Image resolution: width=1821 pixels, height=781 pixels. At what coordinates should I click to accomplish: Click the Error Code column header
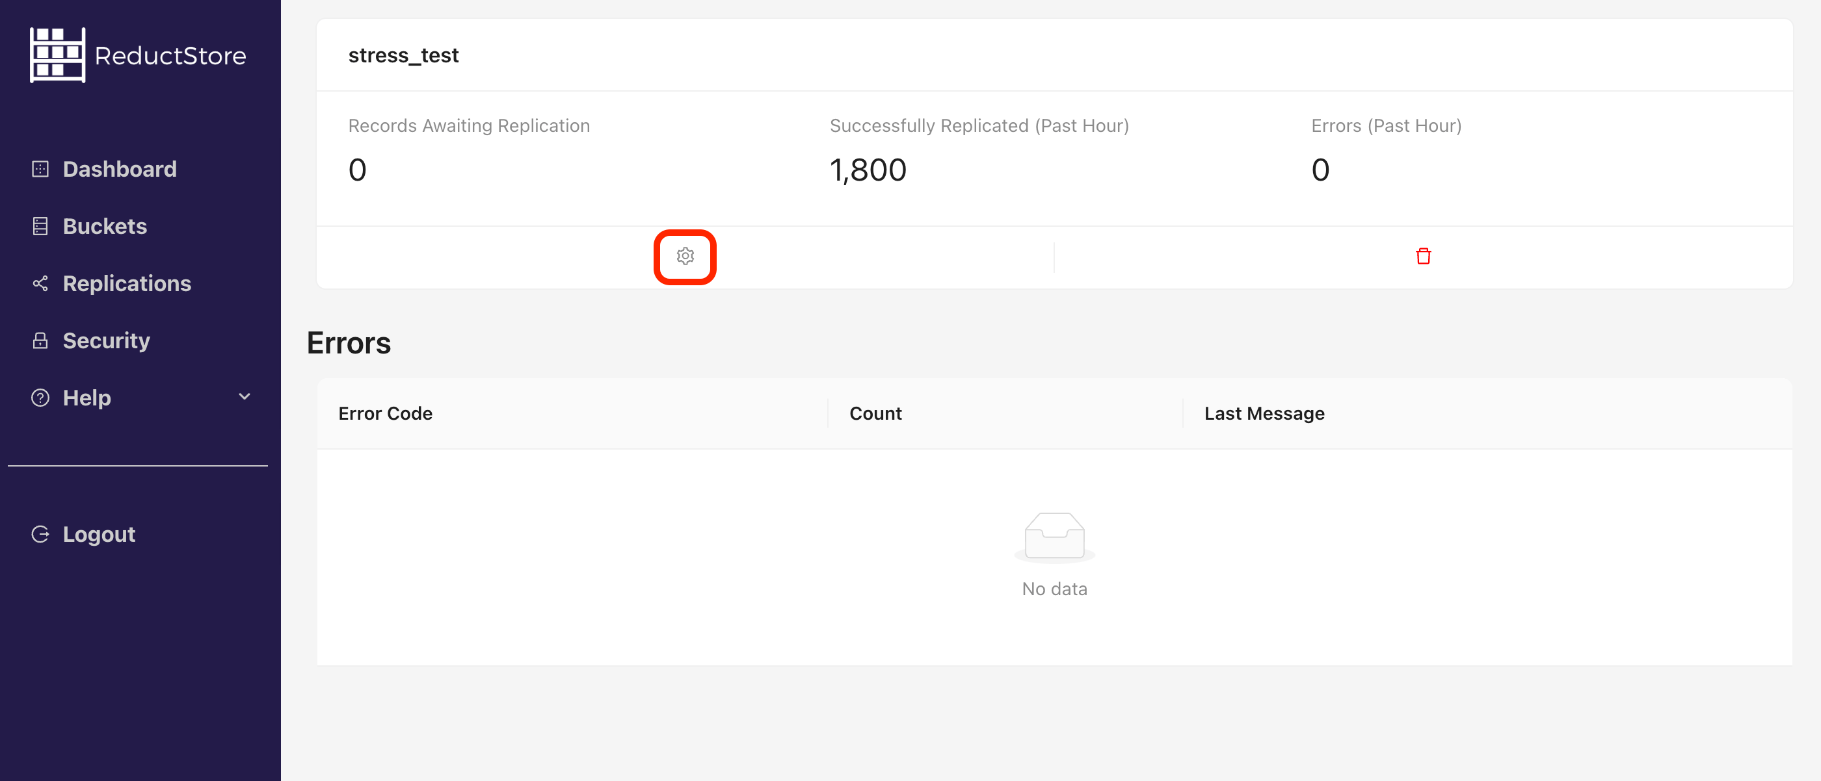(x=385, y=413)
